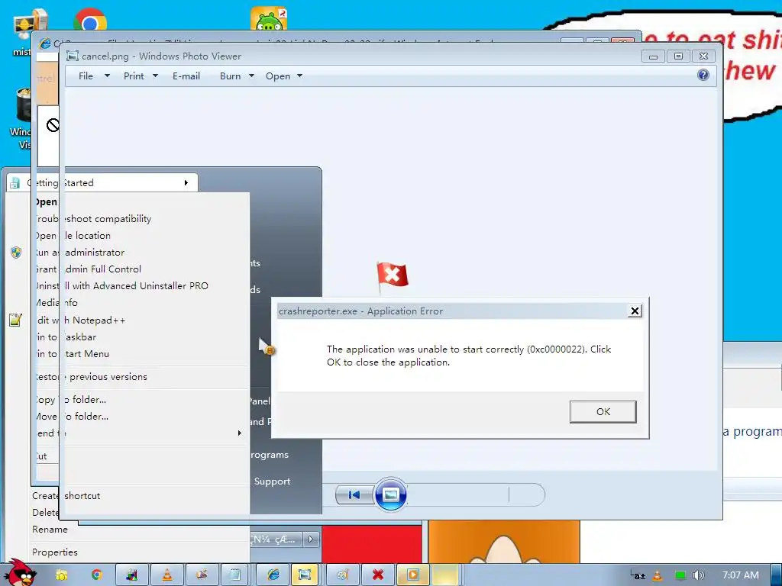
Task: Click the cancel.png Photo Viewer title
Action: [x=162, y=56]
